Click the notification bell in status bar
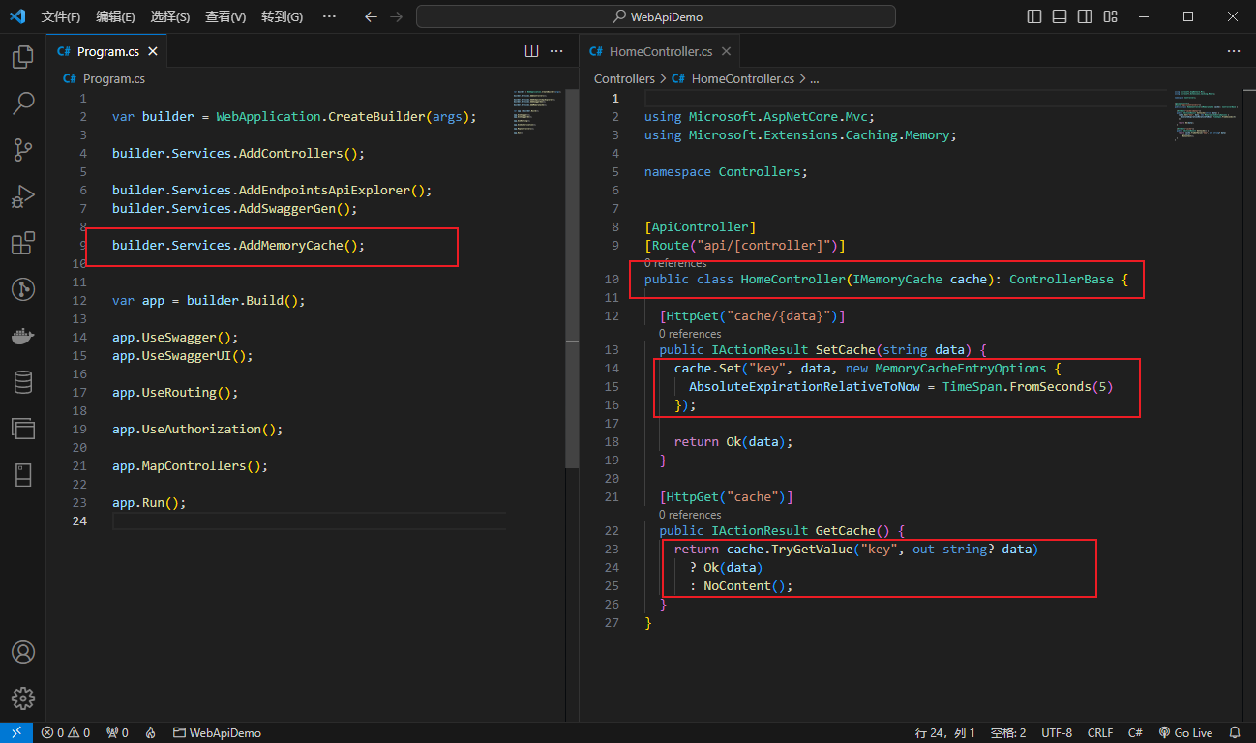This screenshot has width=1256, height=743. click(x=1235, y=733)
